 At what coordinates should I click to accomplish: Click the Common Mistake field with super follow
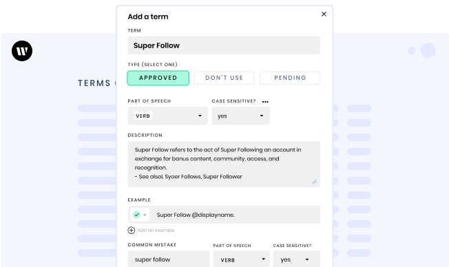click(168, 259)
